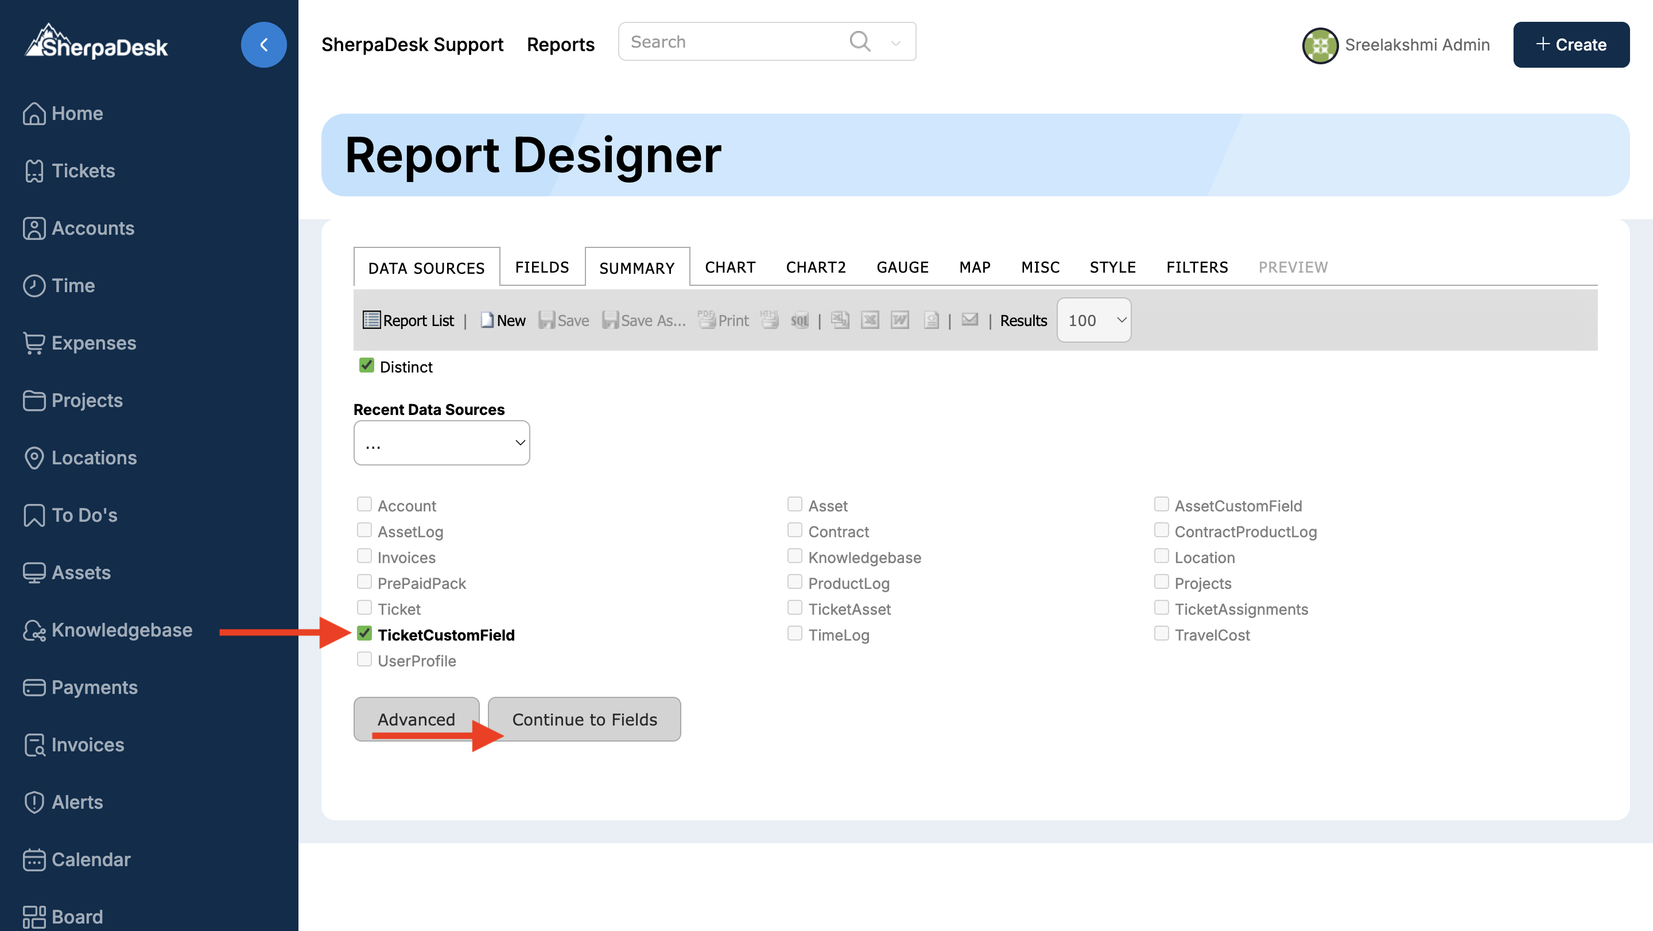Uncheck the Distinct checkbox
Viewport: 1653px width, 931px height.
pyautogui.click(x=366, y=365)
